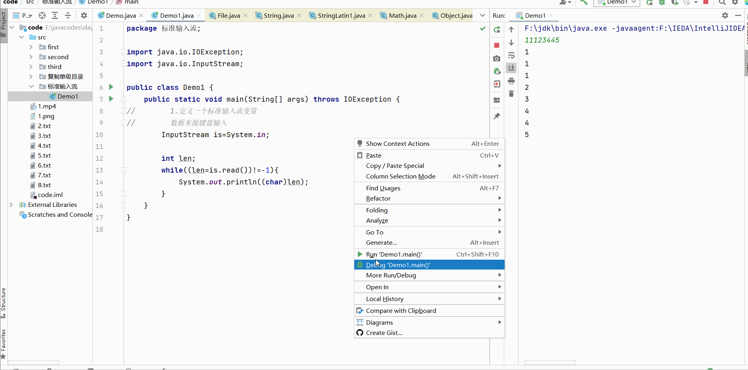Fold the while loop at line 13
Viewport: 748px width, 370px height.
[123, 171]
